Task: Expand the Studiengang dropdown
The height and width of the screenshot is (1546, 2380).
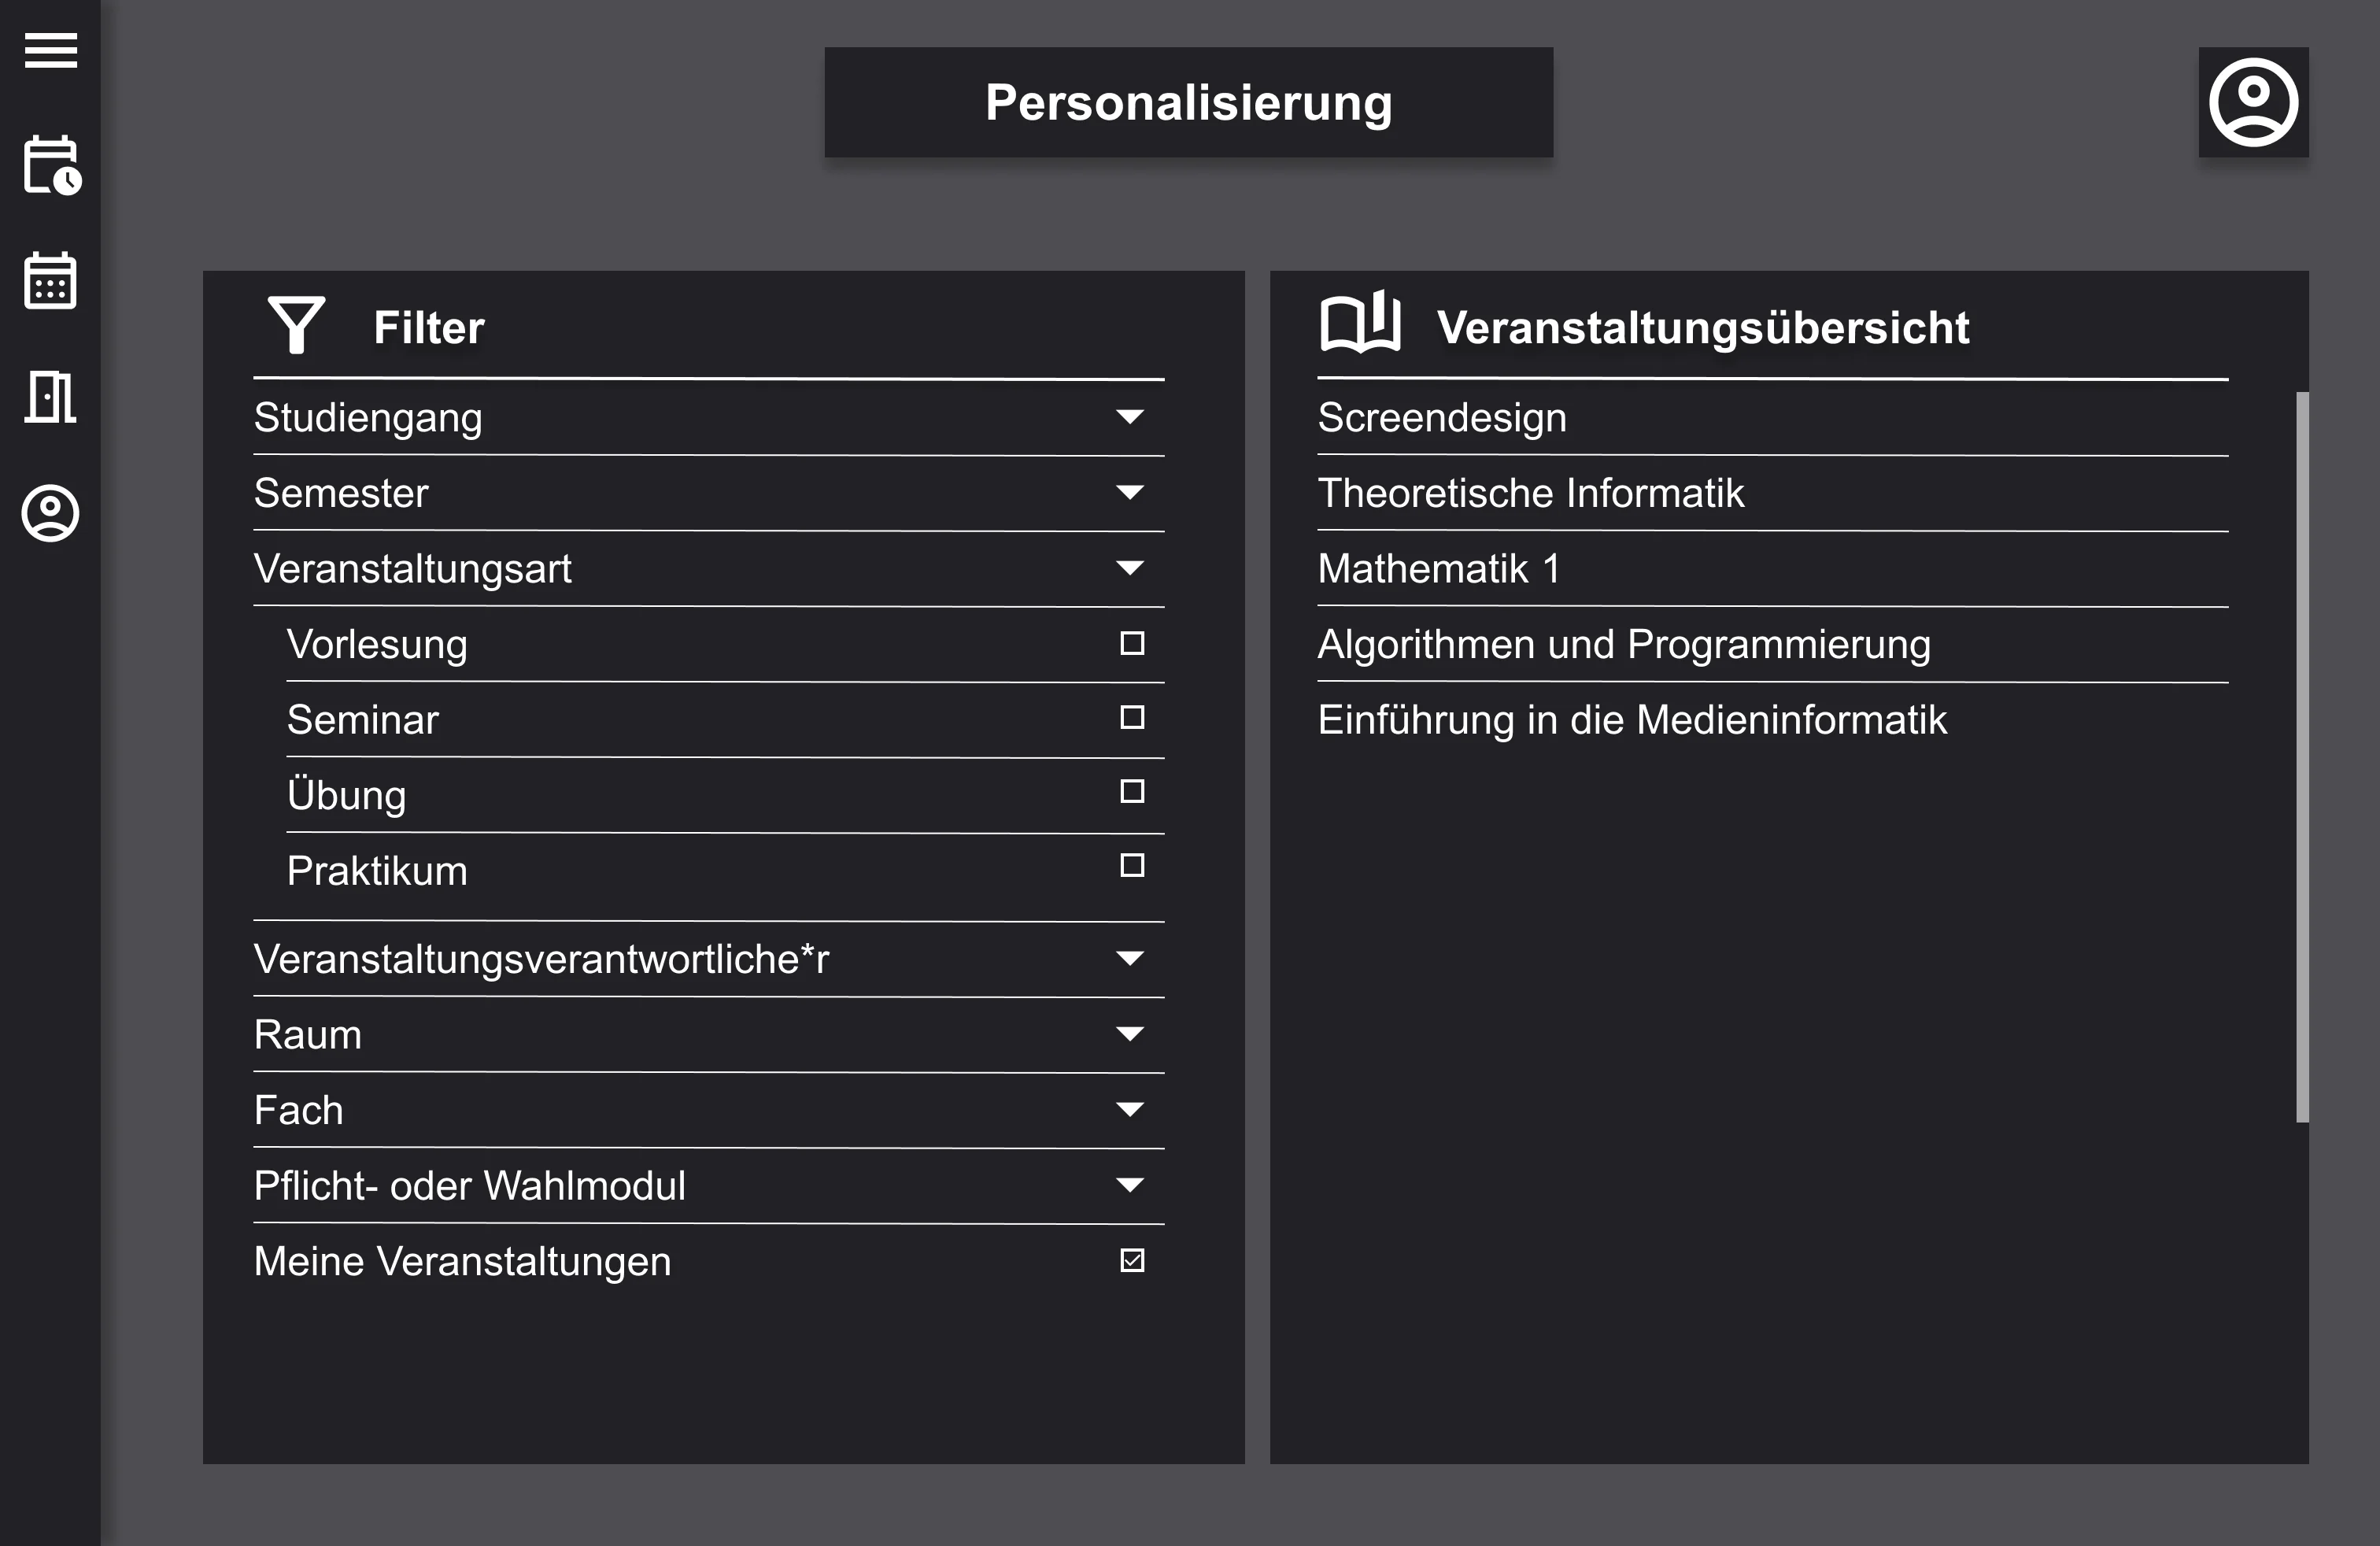Action: tap(1129, 417)
